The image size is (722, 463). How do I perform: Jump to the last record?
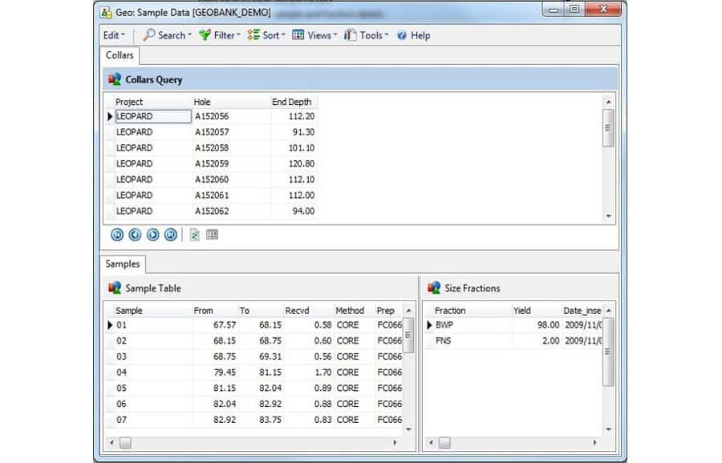pos(170,235)
